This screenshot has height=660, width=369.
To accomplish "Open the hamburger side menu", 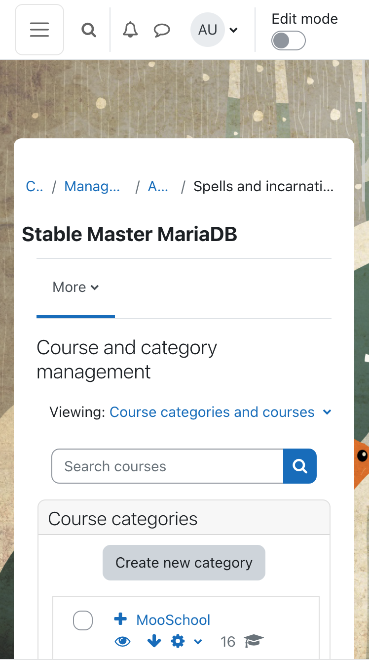I will pos(39,30).
